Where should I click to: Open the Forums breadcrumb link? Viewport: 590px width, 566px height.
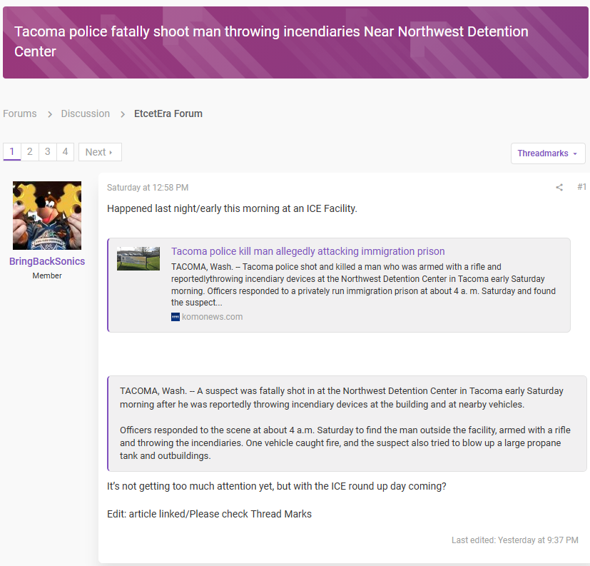20,113
